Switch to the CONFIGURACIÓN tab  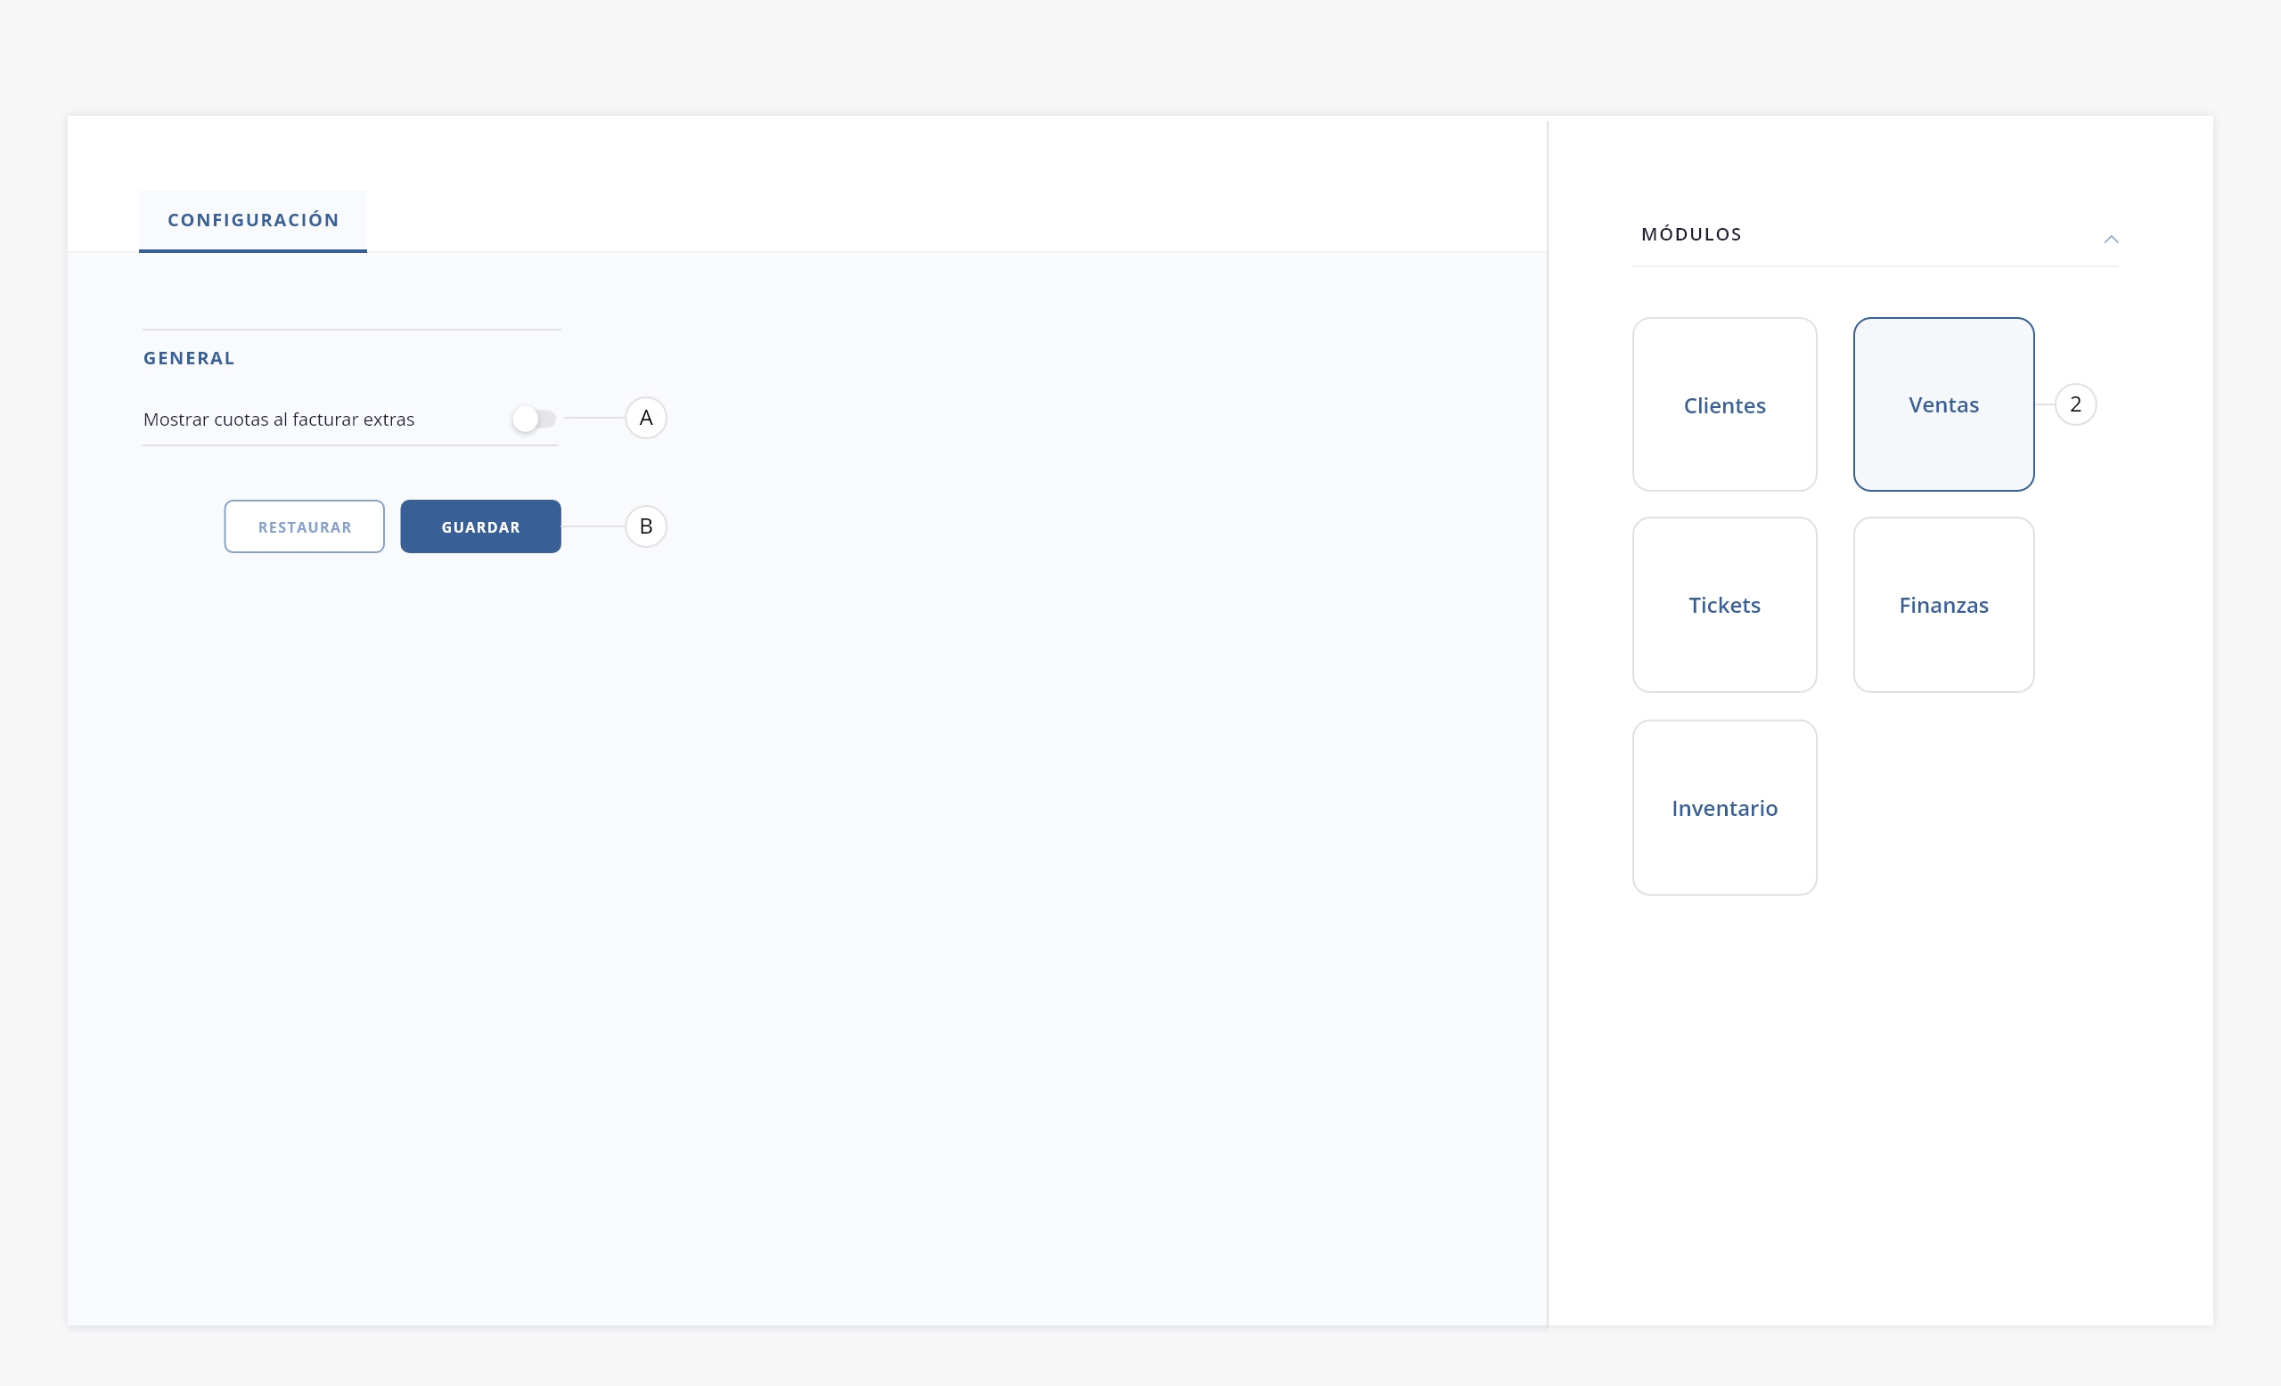[253, 220]
